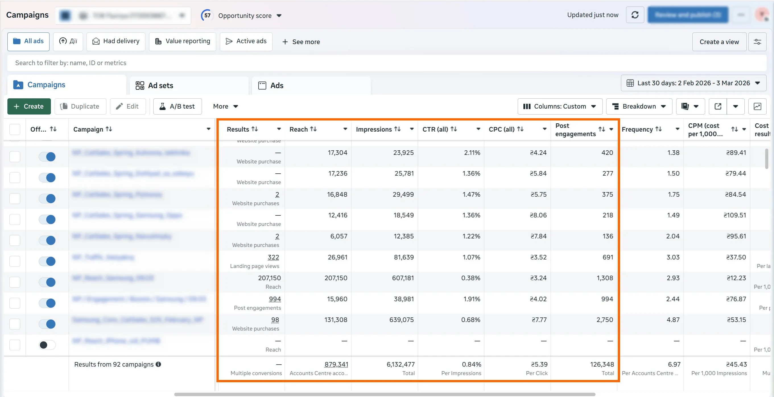Tick the select-all header checkbox
Image resolution: width=774 pixels, height=397 pixels.
(x=15, y=129)
